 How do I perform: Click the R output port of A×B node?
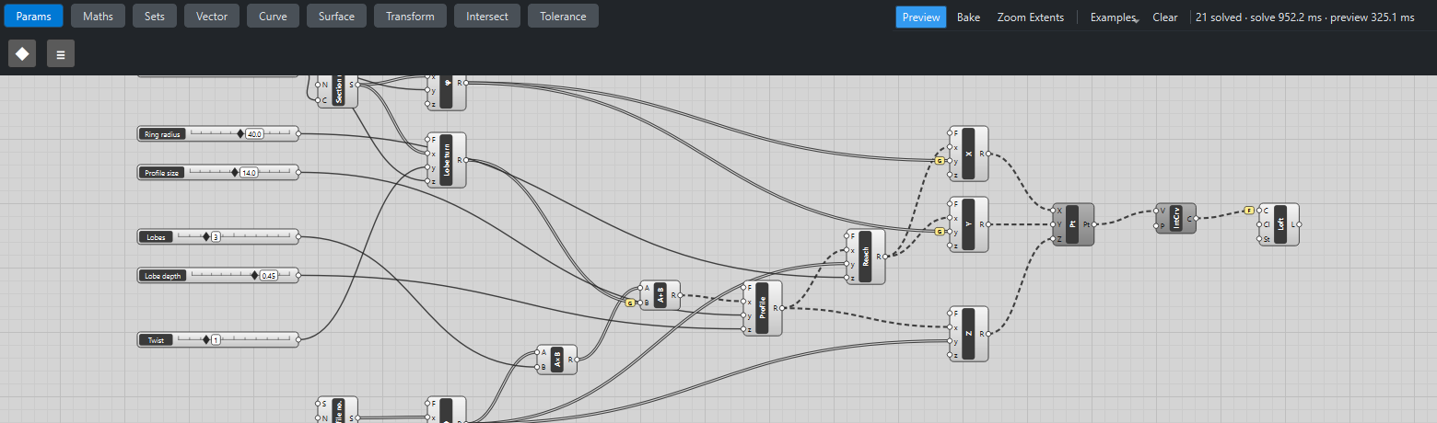point(577,360)
